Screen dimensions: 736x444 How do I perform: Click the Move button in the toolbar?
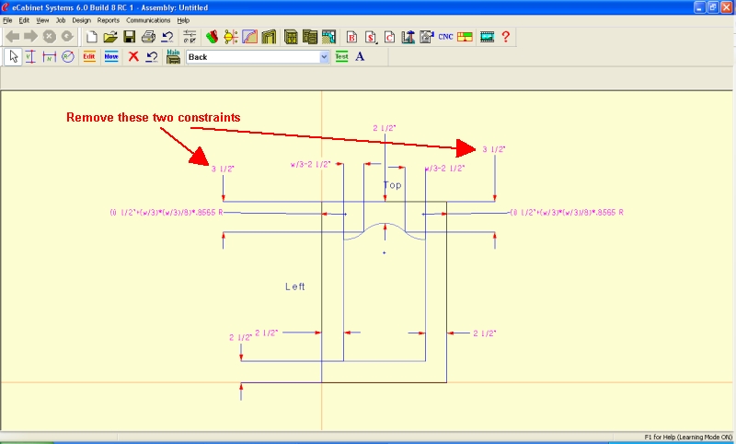[x=111, y=57]
